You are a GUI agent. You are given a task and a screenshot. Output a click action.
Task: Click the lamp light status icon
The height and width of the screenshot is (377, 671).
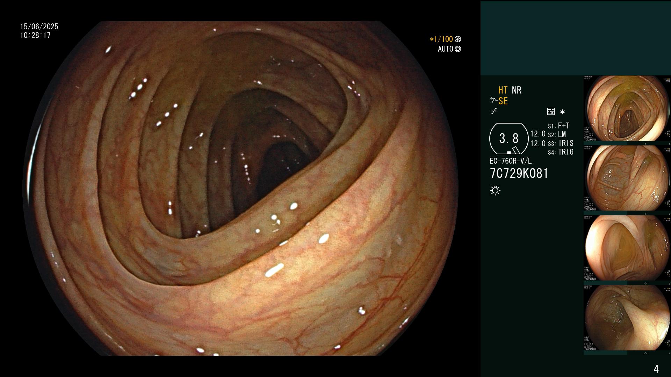click(x=495, y=190)
